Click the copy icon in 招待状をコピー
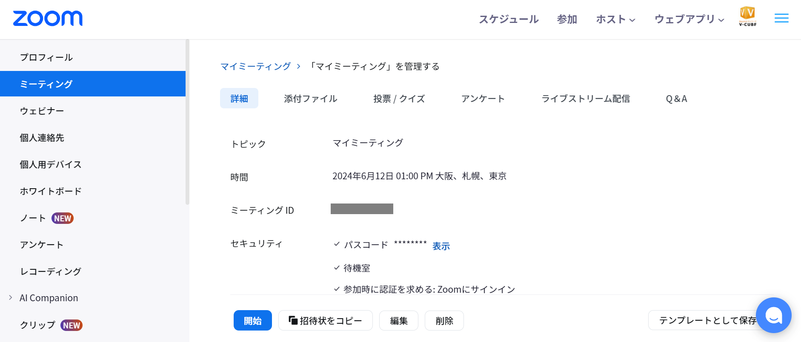 [x=293, y=320]
